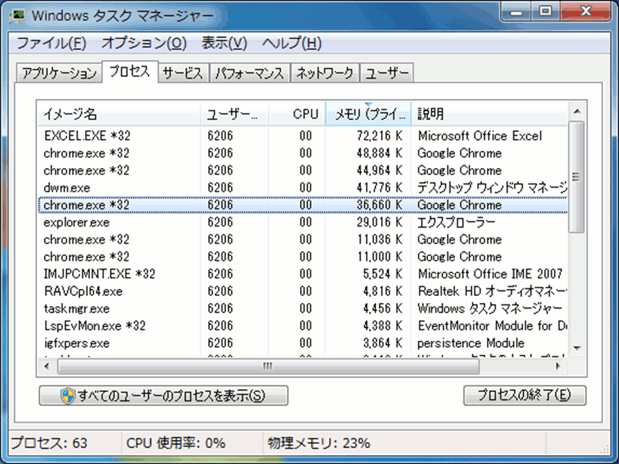Open the ヘルプ menu
Screen dimensions: 619x464
tap(291, 43)
